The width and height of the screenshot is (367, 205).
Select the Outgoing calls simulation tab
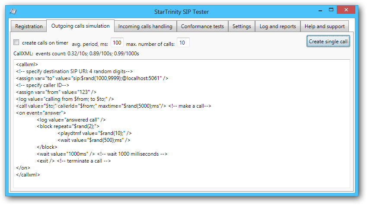click(x=80, y=26)
